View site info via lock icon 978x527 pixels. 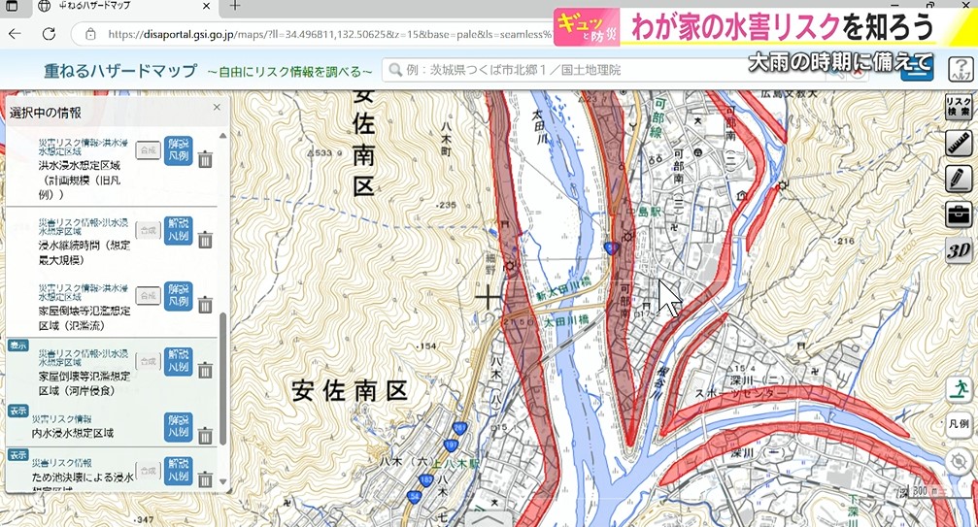point(90,34)
